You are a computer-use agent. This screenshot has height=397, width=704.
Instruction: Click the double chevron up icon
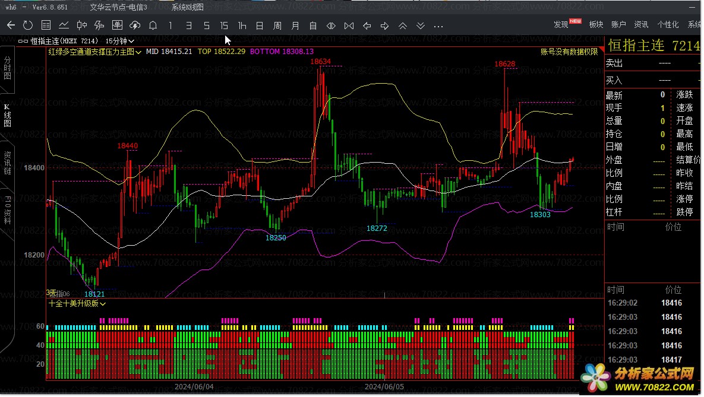pyautogui.click(x=403, y=26)
